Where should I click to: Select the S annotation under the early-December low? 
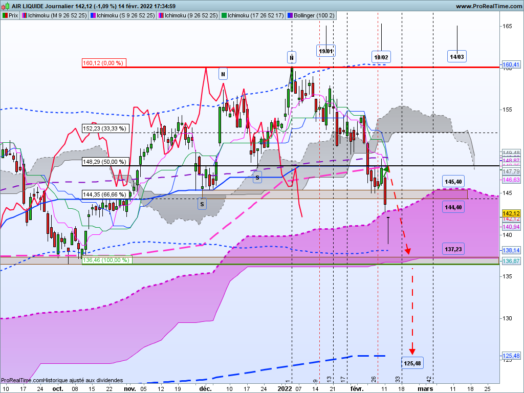pos(202,204)
